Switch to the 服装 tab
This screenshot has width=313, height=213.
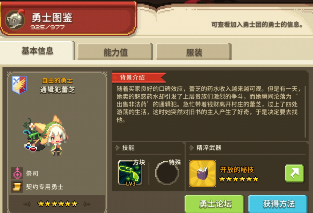point(194,52)
